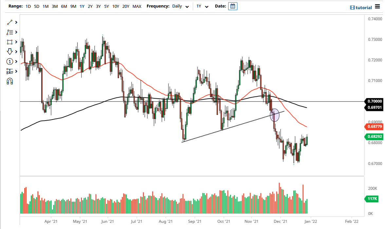This screenshot has width=385, height=229.
Task: Open the line annotations list tool
Action: click(x=9, y=32)
